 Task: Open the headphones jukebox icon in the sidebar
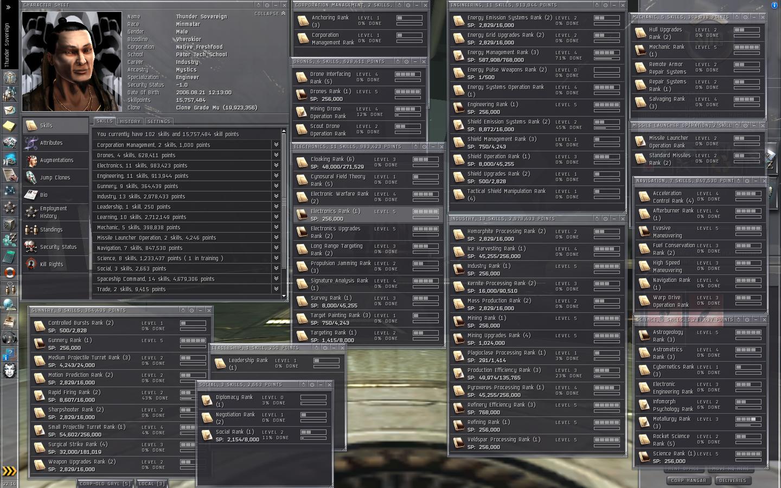tap(9, 338)
